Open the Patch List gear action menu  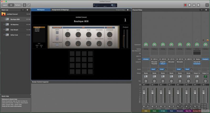pyautogui.click(x=28, y=10)
